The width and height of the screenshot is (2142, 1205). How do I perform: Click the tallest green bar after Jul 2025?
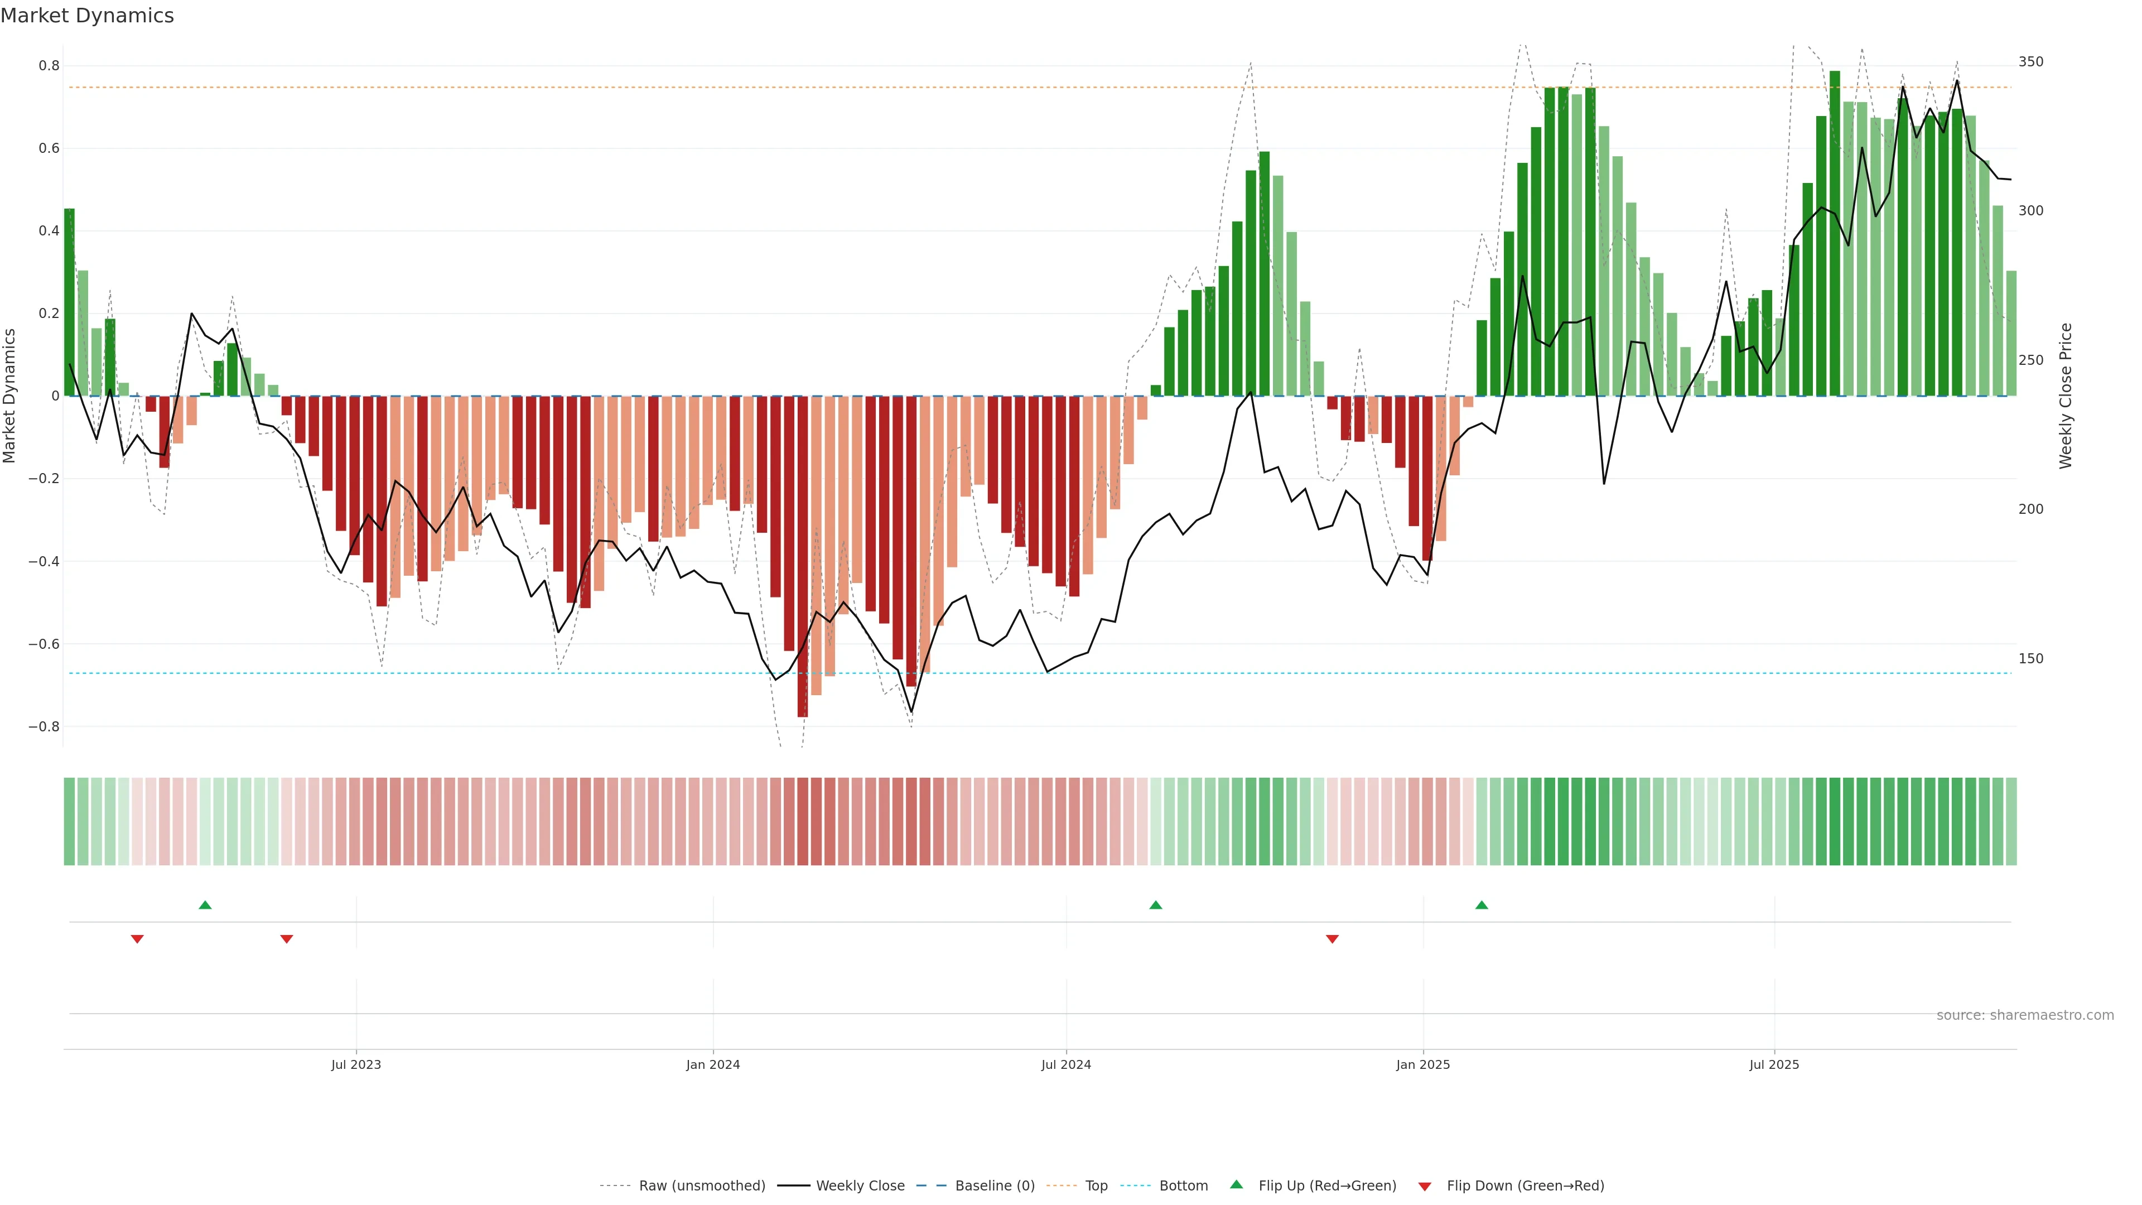tap(1834, 233)
